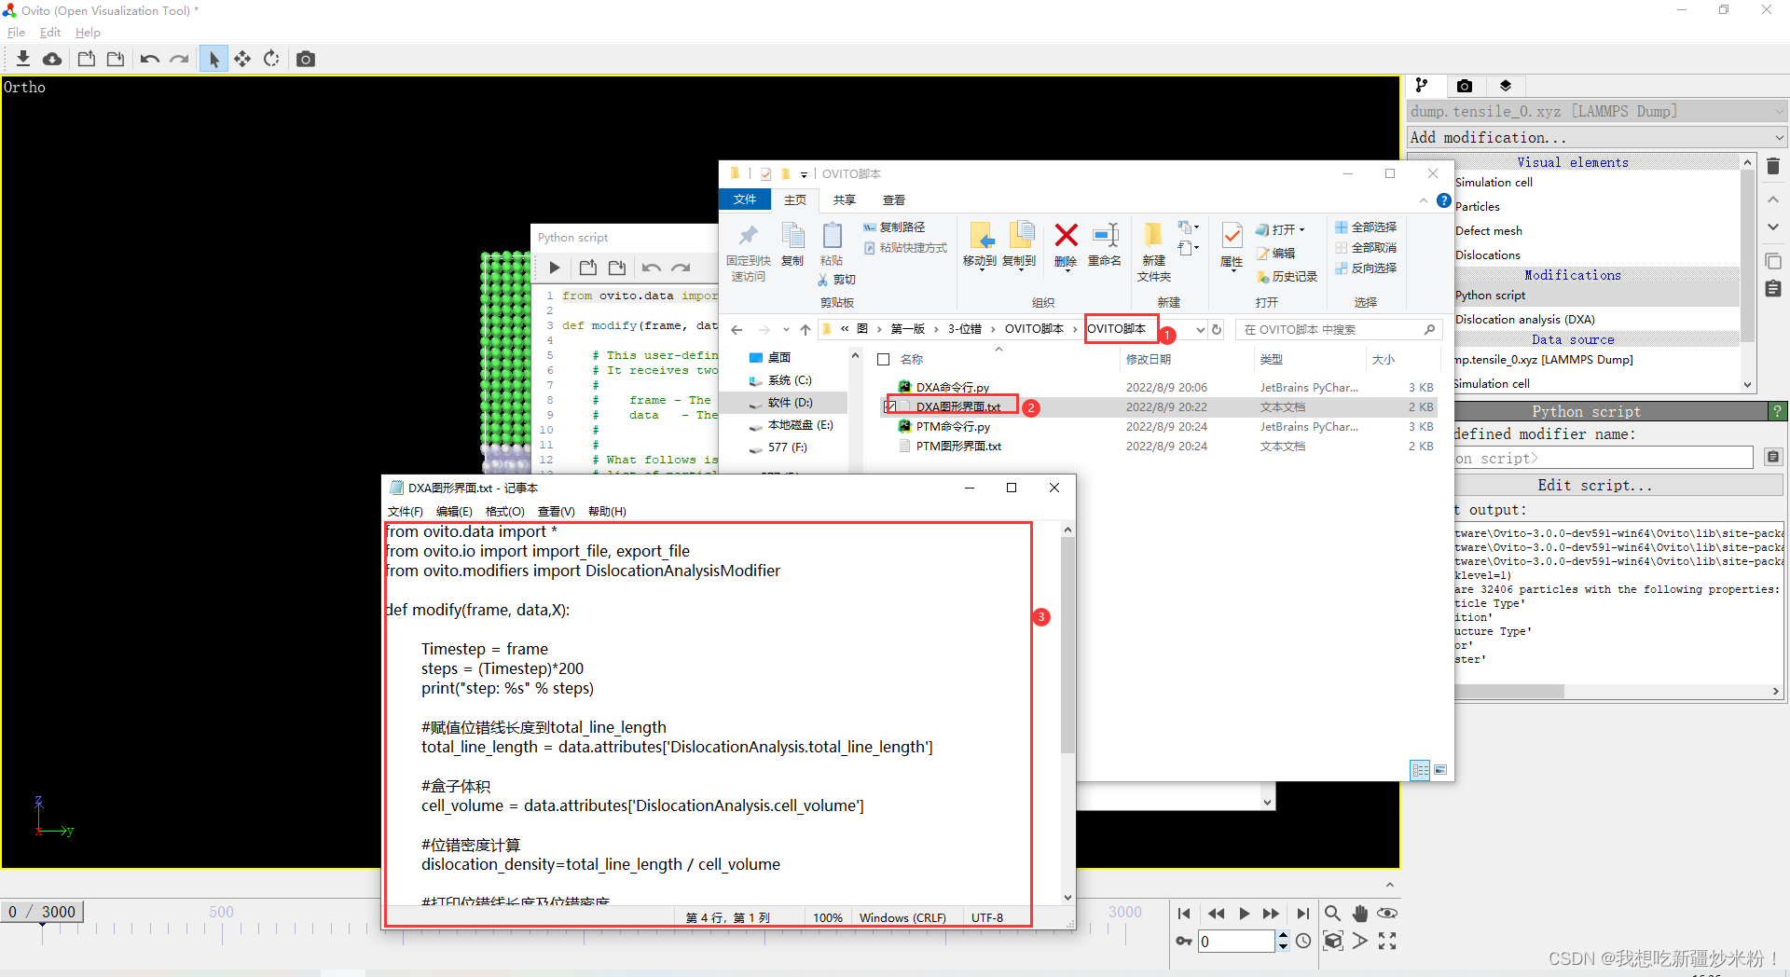Select the Rotate tool in the main toolbar
Image resolution: width=1790 pixels, height=977 pixels.
(x=271, y=58)
